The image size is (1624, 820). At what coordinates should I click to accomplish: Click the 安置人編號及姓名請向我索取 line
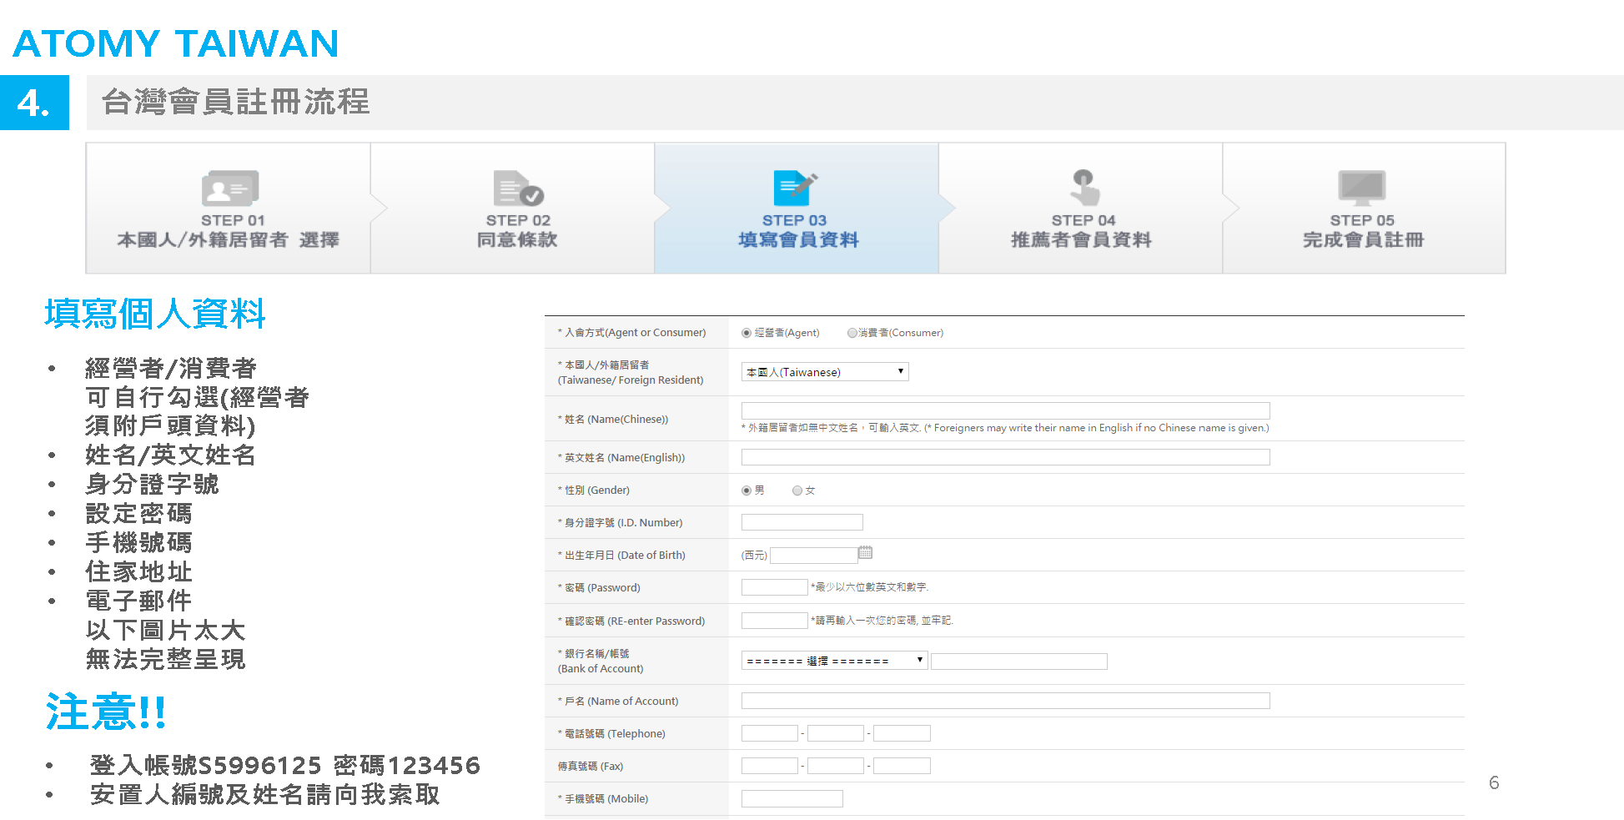(264, 794)
